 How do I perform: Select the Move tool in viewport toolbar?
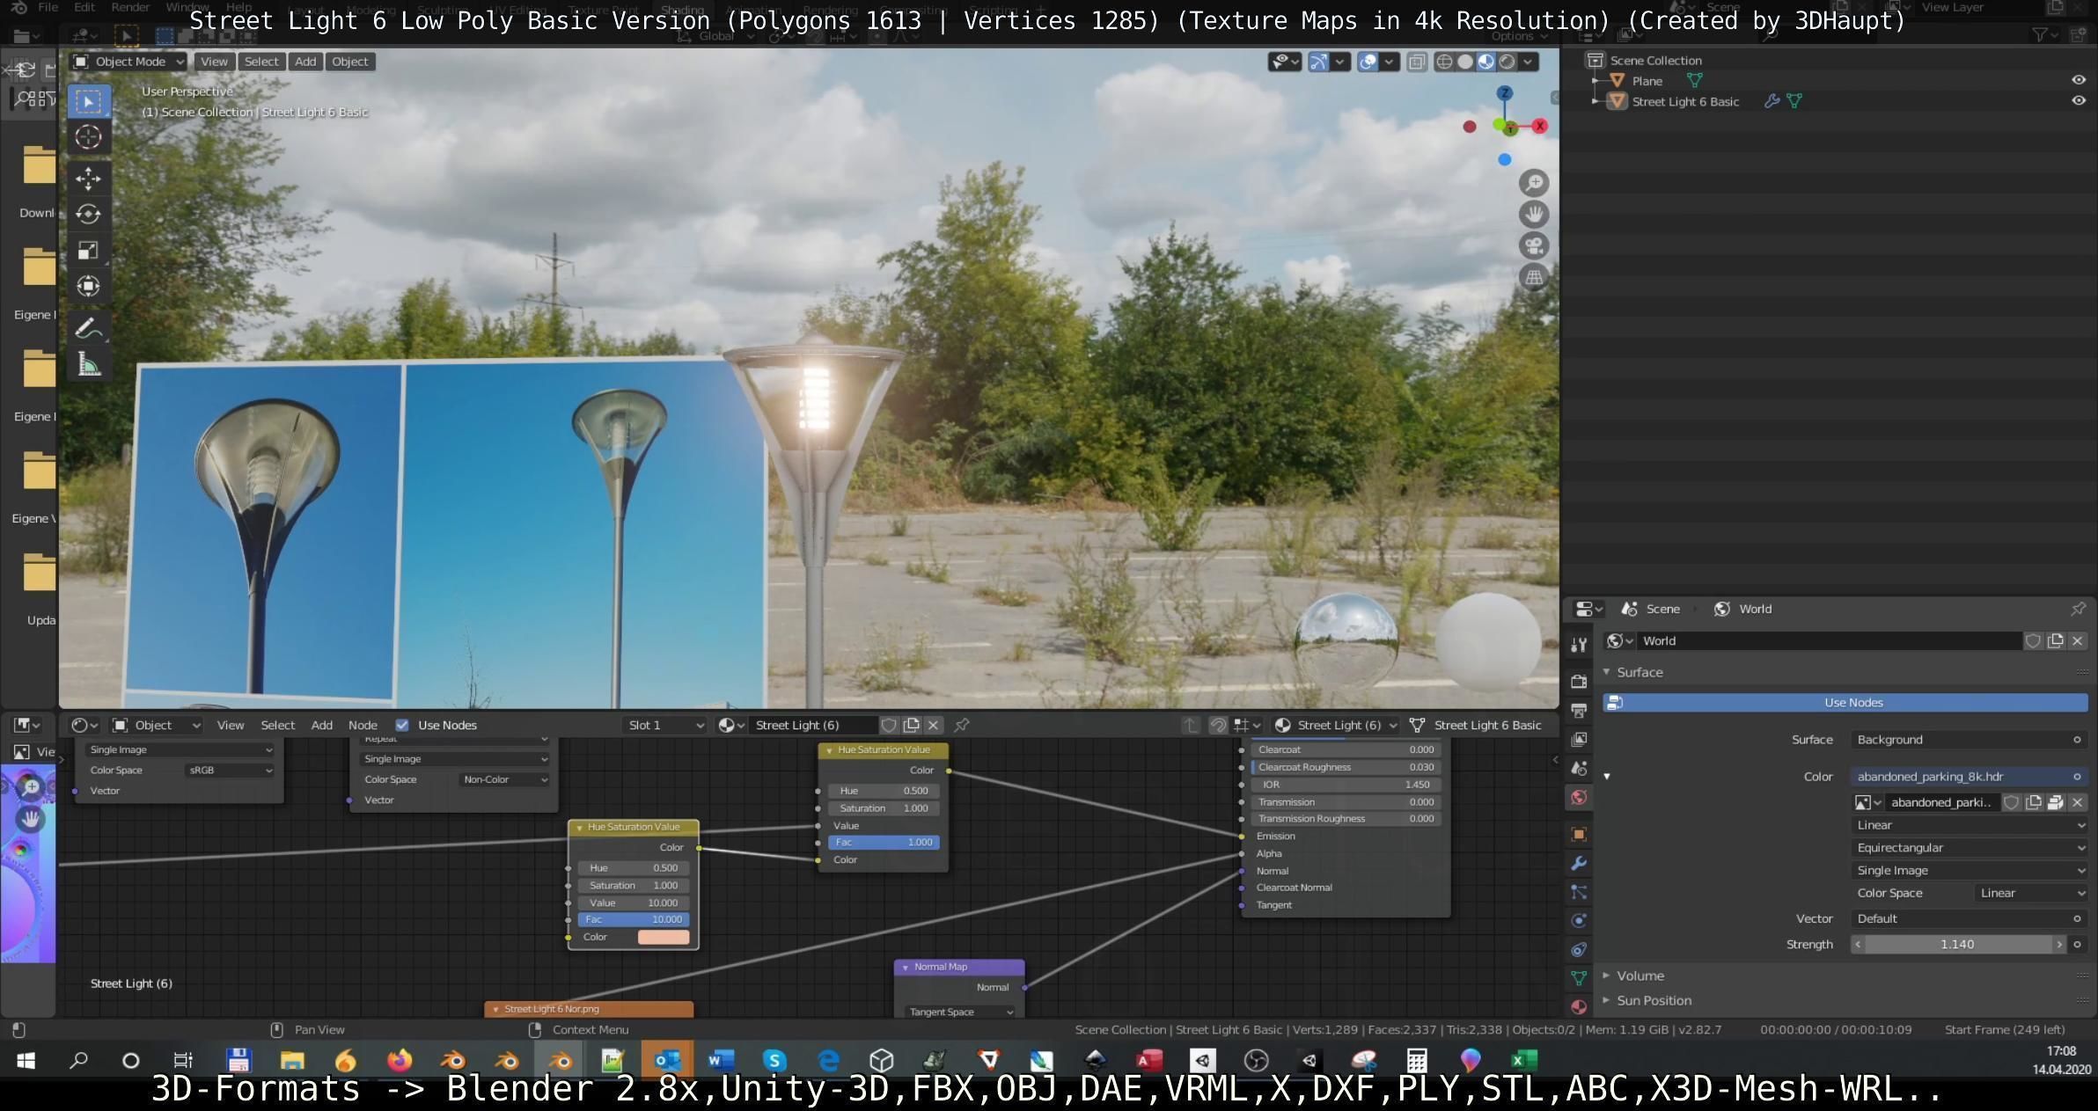click(x=88, y=179)
